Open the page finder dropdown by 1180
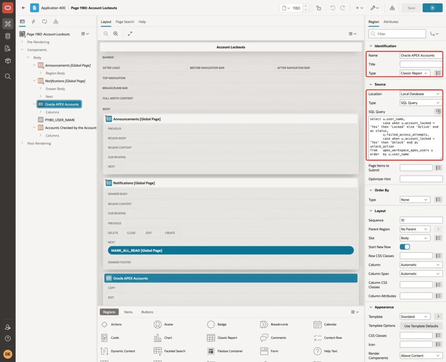446x362 pixels. click(286, 8)
